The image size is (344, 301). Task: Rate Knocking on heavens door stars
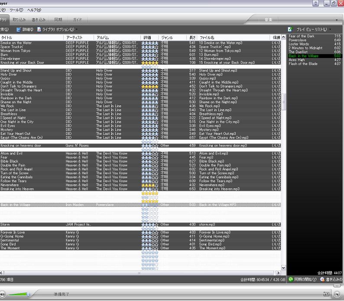click(x=149, y=146)
